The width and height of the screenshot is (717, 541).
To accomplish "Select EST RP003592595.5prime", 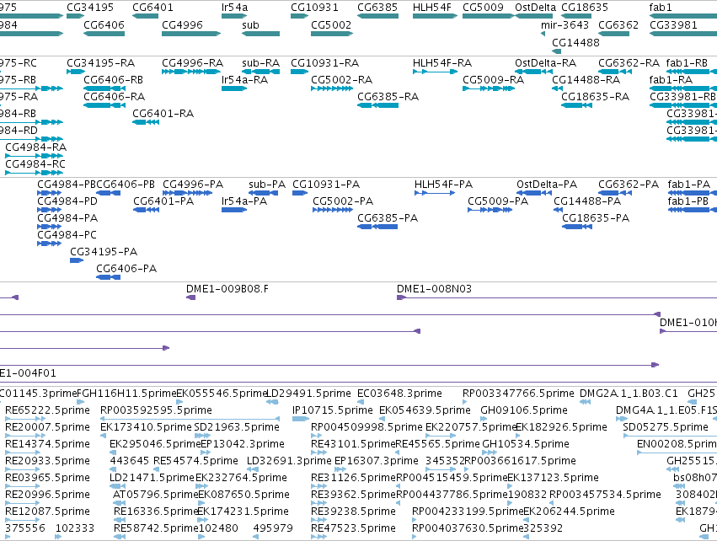I will pos(190,419).
